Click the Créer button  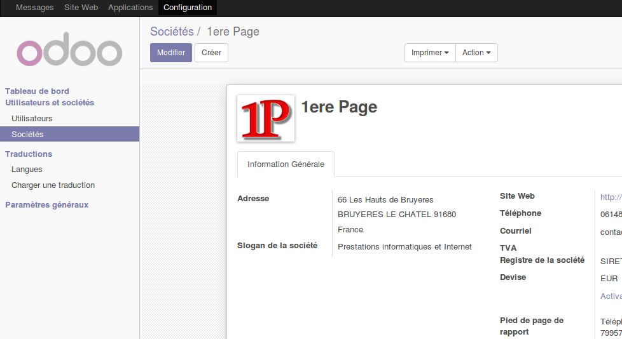[x=211, y=53]
